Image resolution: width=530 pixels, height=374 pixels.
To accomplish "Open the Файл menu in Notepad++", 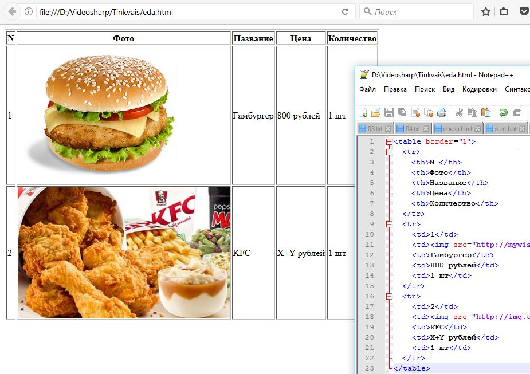I will 367,89.
